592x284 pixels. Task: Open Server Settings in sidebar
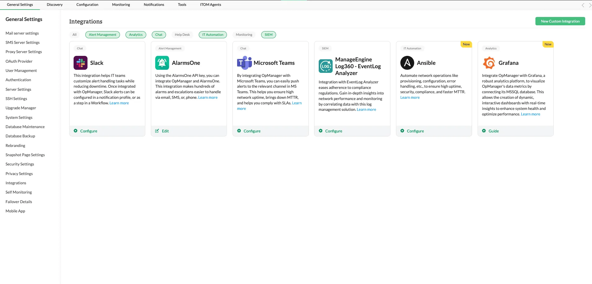coord(18,89)
